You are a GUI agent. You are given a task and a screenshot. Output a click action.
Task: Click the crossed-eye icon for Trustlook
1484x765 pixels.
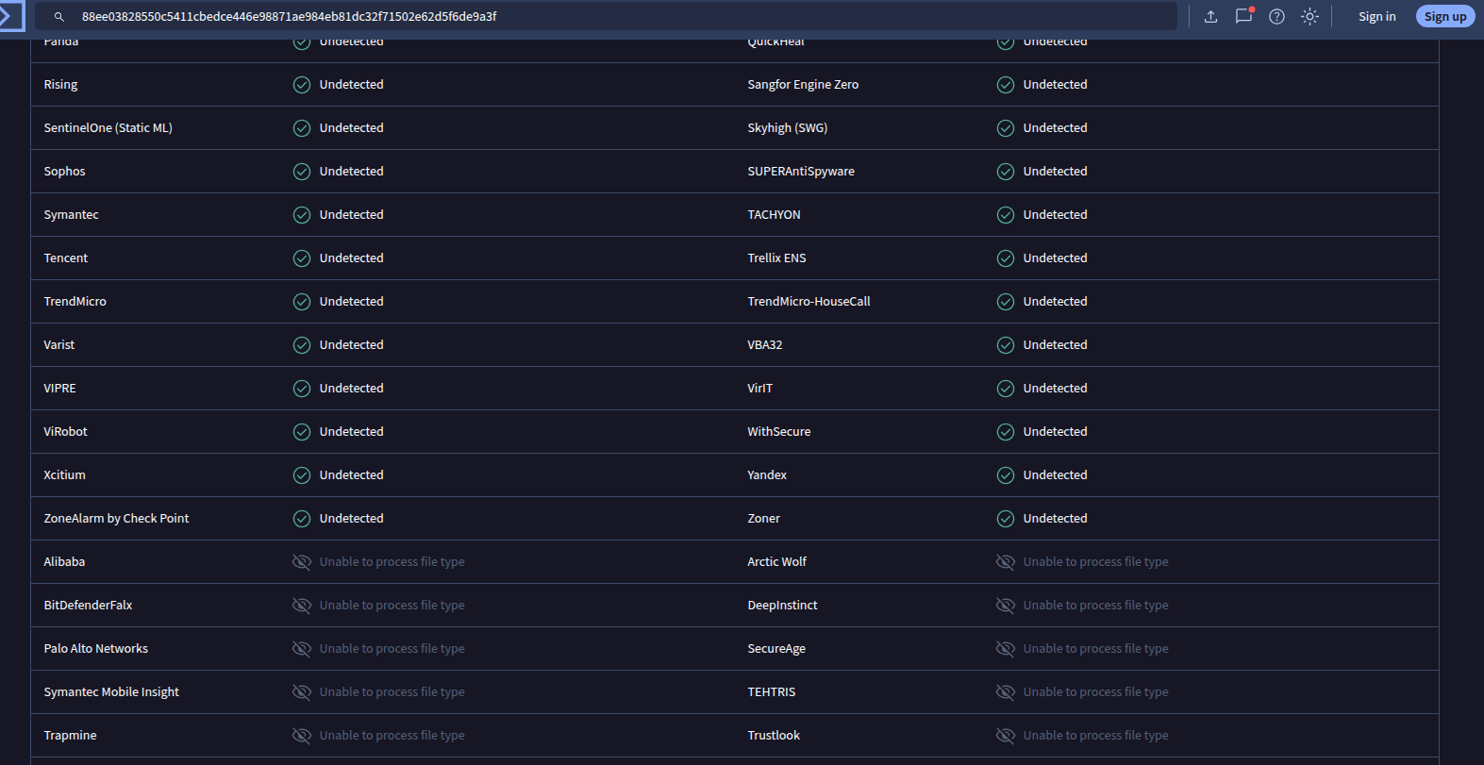point(1006,736)
